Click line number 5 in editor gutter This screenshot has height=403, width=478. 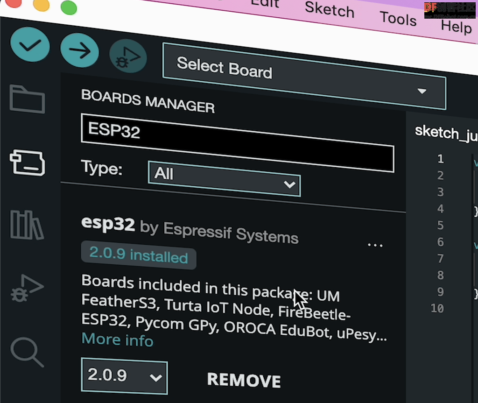coord(440,225)
